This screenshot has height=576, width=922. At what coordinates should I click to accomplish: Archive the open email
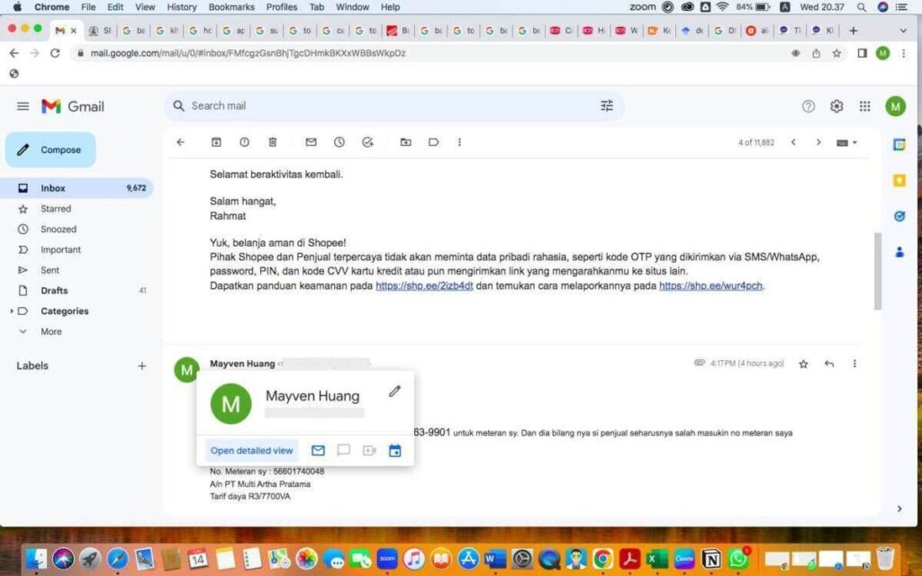point(216,142)
